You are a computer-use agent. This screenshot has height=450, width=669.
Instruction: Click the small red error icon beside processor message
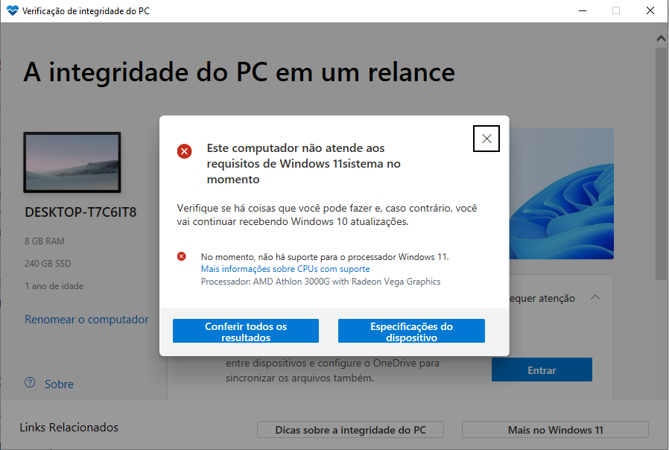point(181,256)
